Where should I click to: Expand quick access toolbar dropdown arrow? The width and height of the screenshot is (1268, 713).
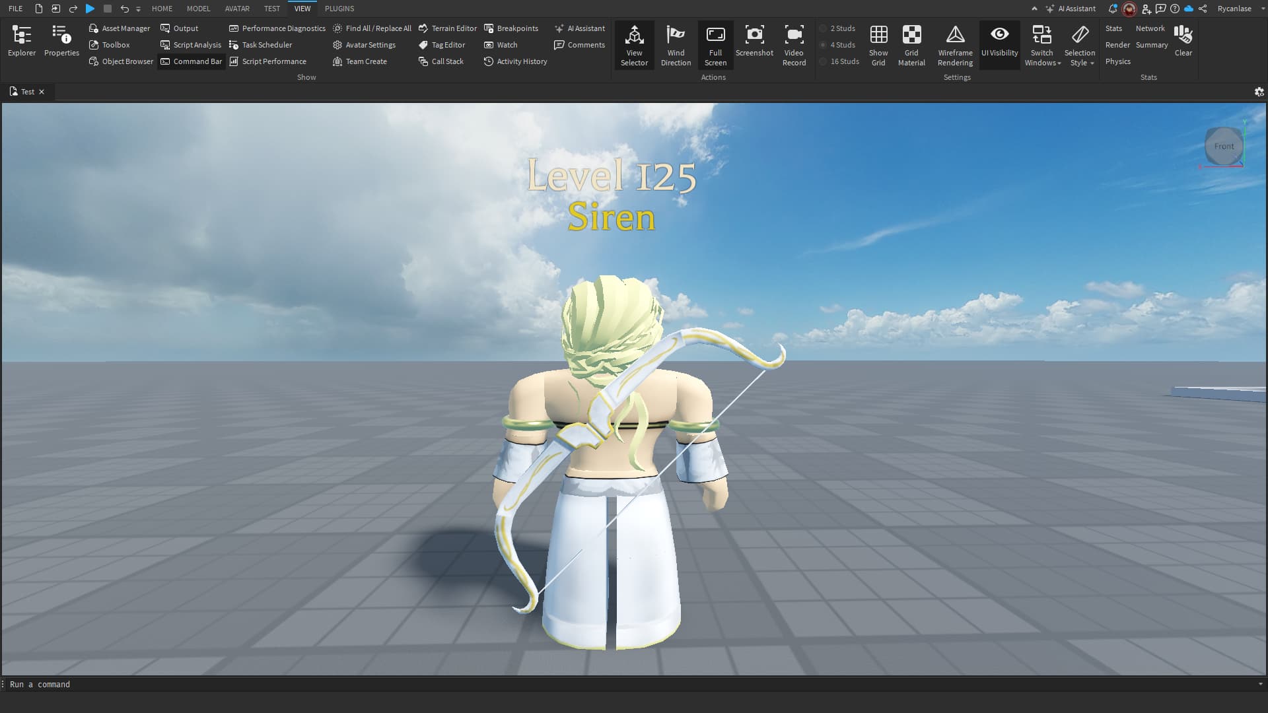(138, 9)
